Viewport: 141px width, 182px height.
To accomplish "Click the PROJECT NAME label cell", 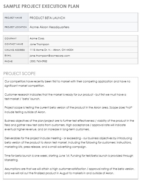I will [16, 18].
